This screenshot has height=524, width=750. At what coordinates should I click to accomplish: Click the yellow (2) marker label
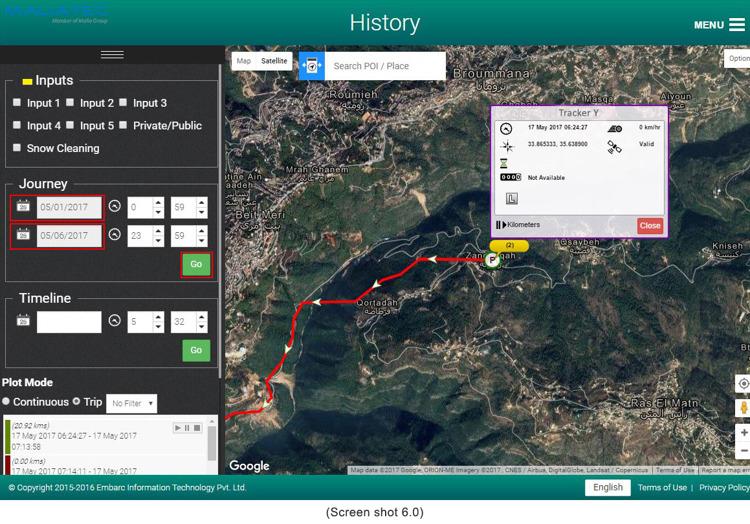pos(509,245)
